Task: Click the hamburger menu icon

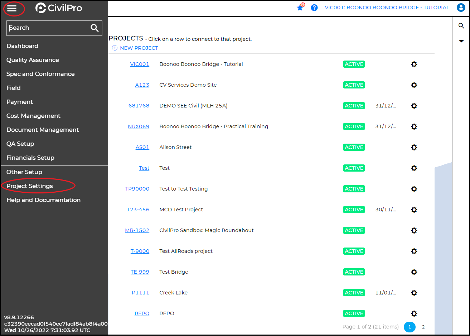Action: point(12,8)
